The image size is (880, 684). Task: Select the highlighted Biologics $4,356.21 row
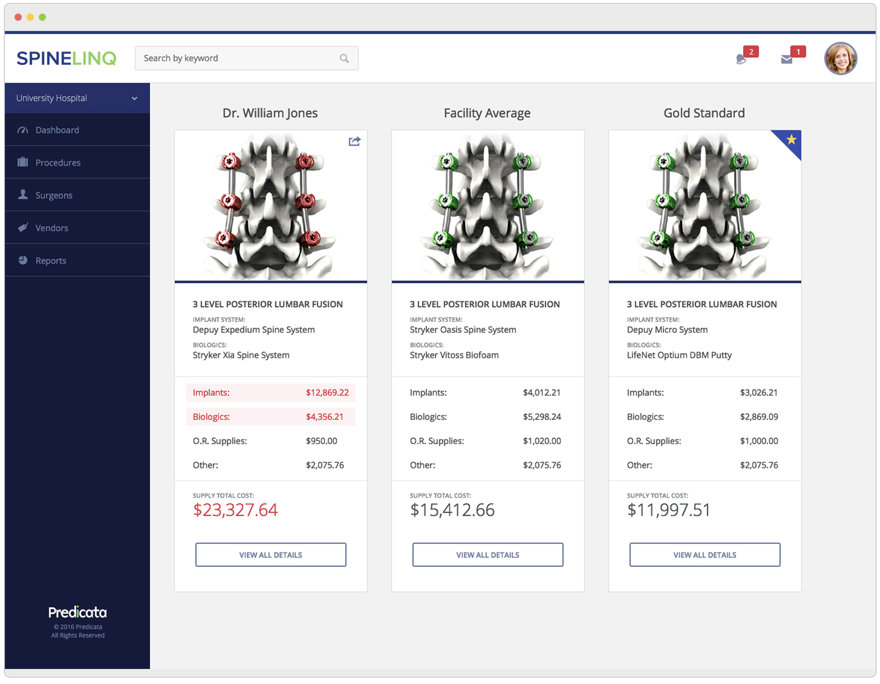coord(271,416)
